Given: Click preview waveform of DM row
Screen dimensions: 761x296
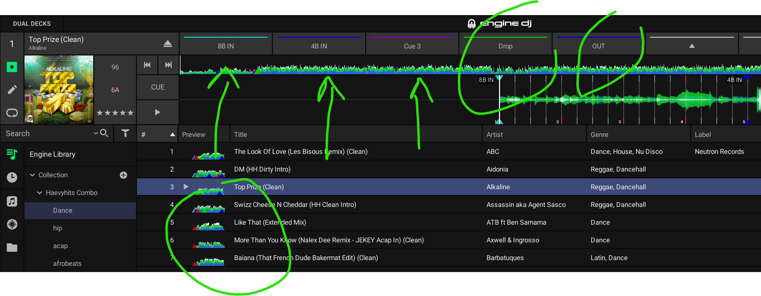Looking at the screenshot, I should (x=208, y=173).
